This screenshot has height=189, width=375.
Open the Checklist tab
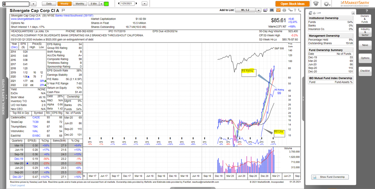pyautogui.click(x=365, y=71)
